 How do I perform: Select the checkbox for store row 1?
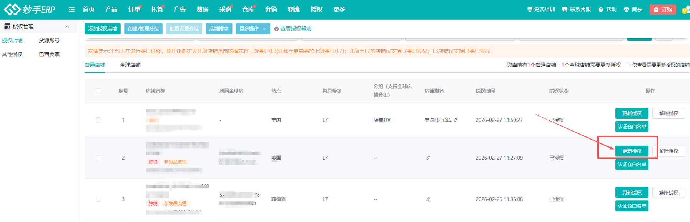coord(98,120)
